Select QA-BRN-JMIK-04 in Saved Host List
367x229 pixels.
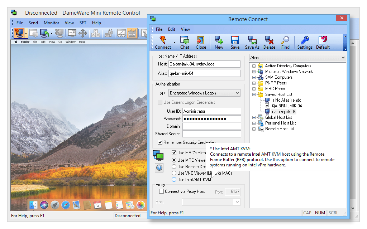287,106
